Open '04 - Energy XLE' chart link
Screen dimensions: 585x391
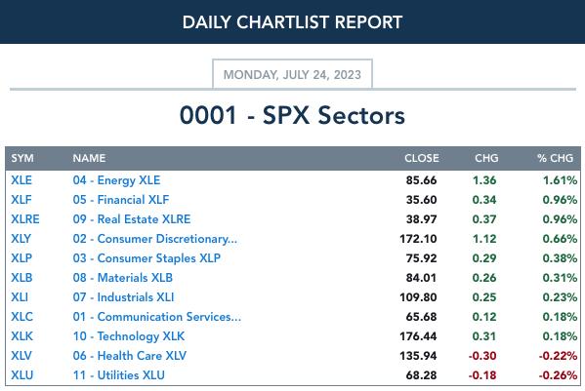click(116, 180)
